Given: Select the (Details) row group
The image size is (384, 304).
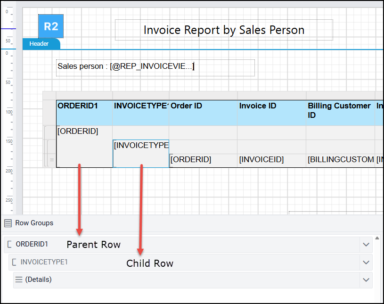Looking at the screenshot, I should 38,279.
